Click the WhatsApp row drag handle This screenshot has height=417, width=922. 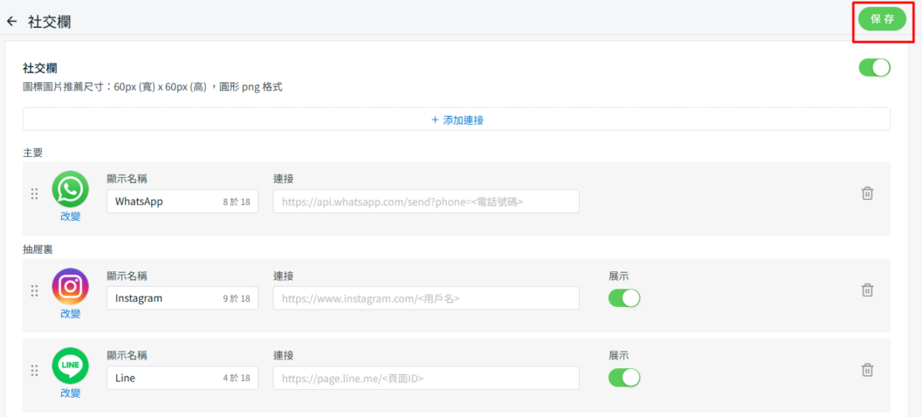coord(35,194)
